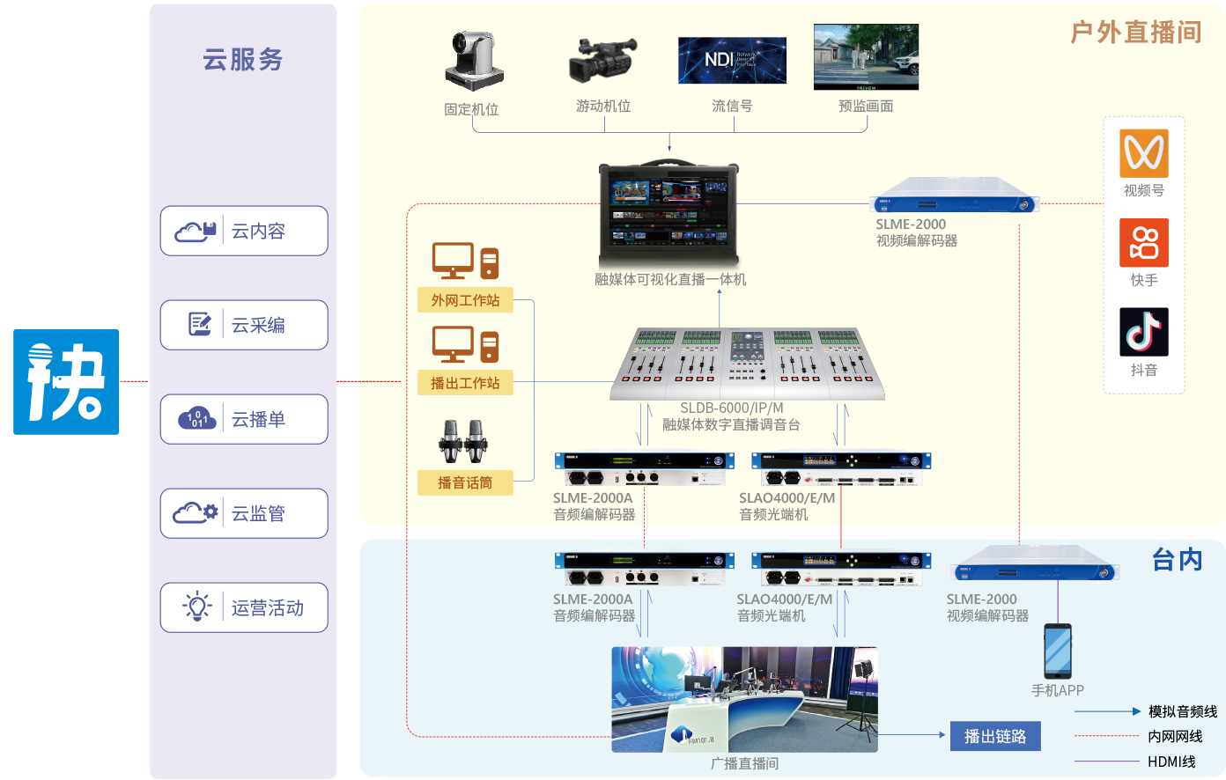Click the 手机APP smartphone icon

(x=1057, y=651)
